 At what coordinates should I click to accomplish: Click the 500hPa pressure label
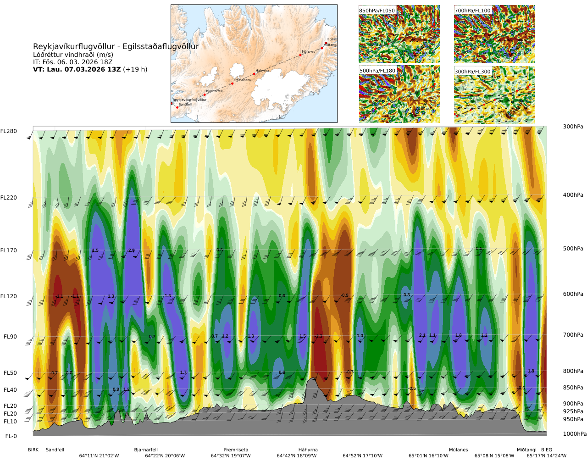pyautogui.click(x=573, y=249)
